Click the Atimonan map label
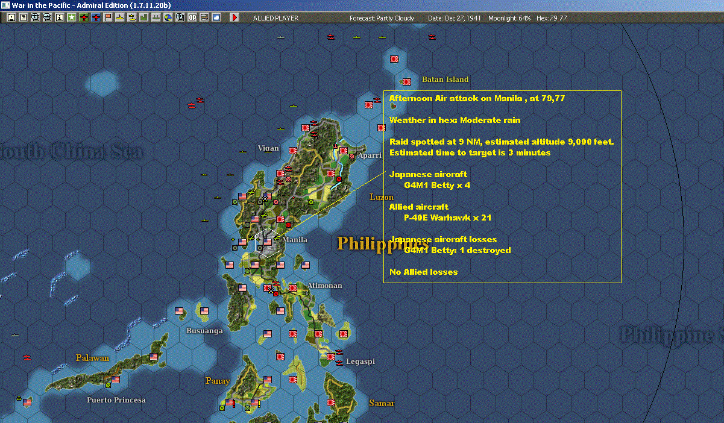 (324, 286)
